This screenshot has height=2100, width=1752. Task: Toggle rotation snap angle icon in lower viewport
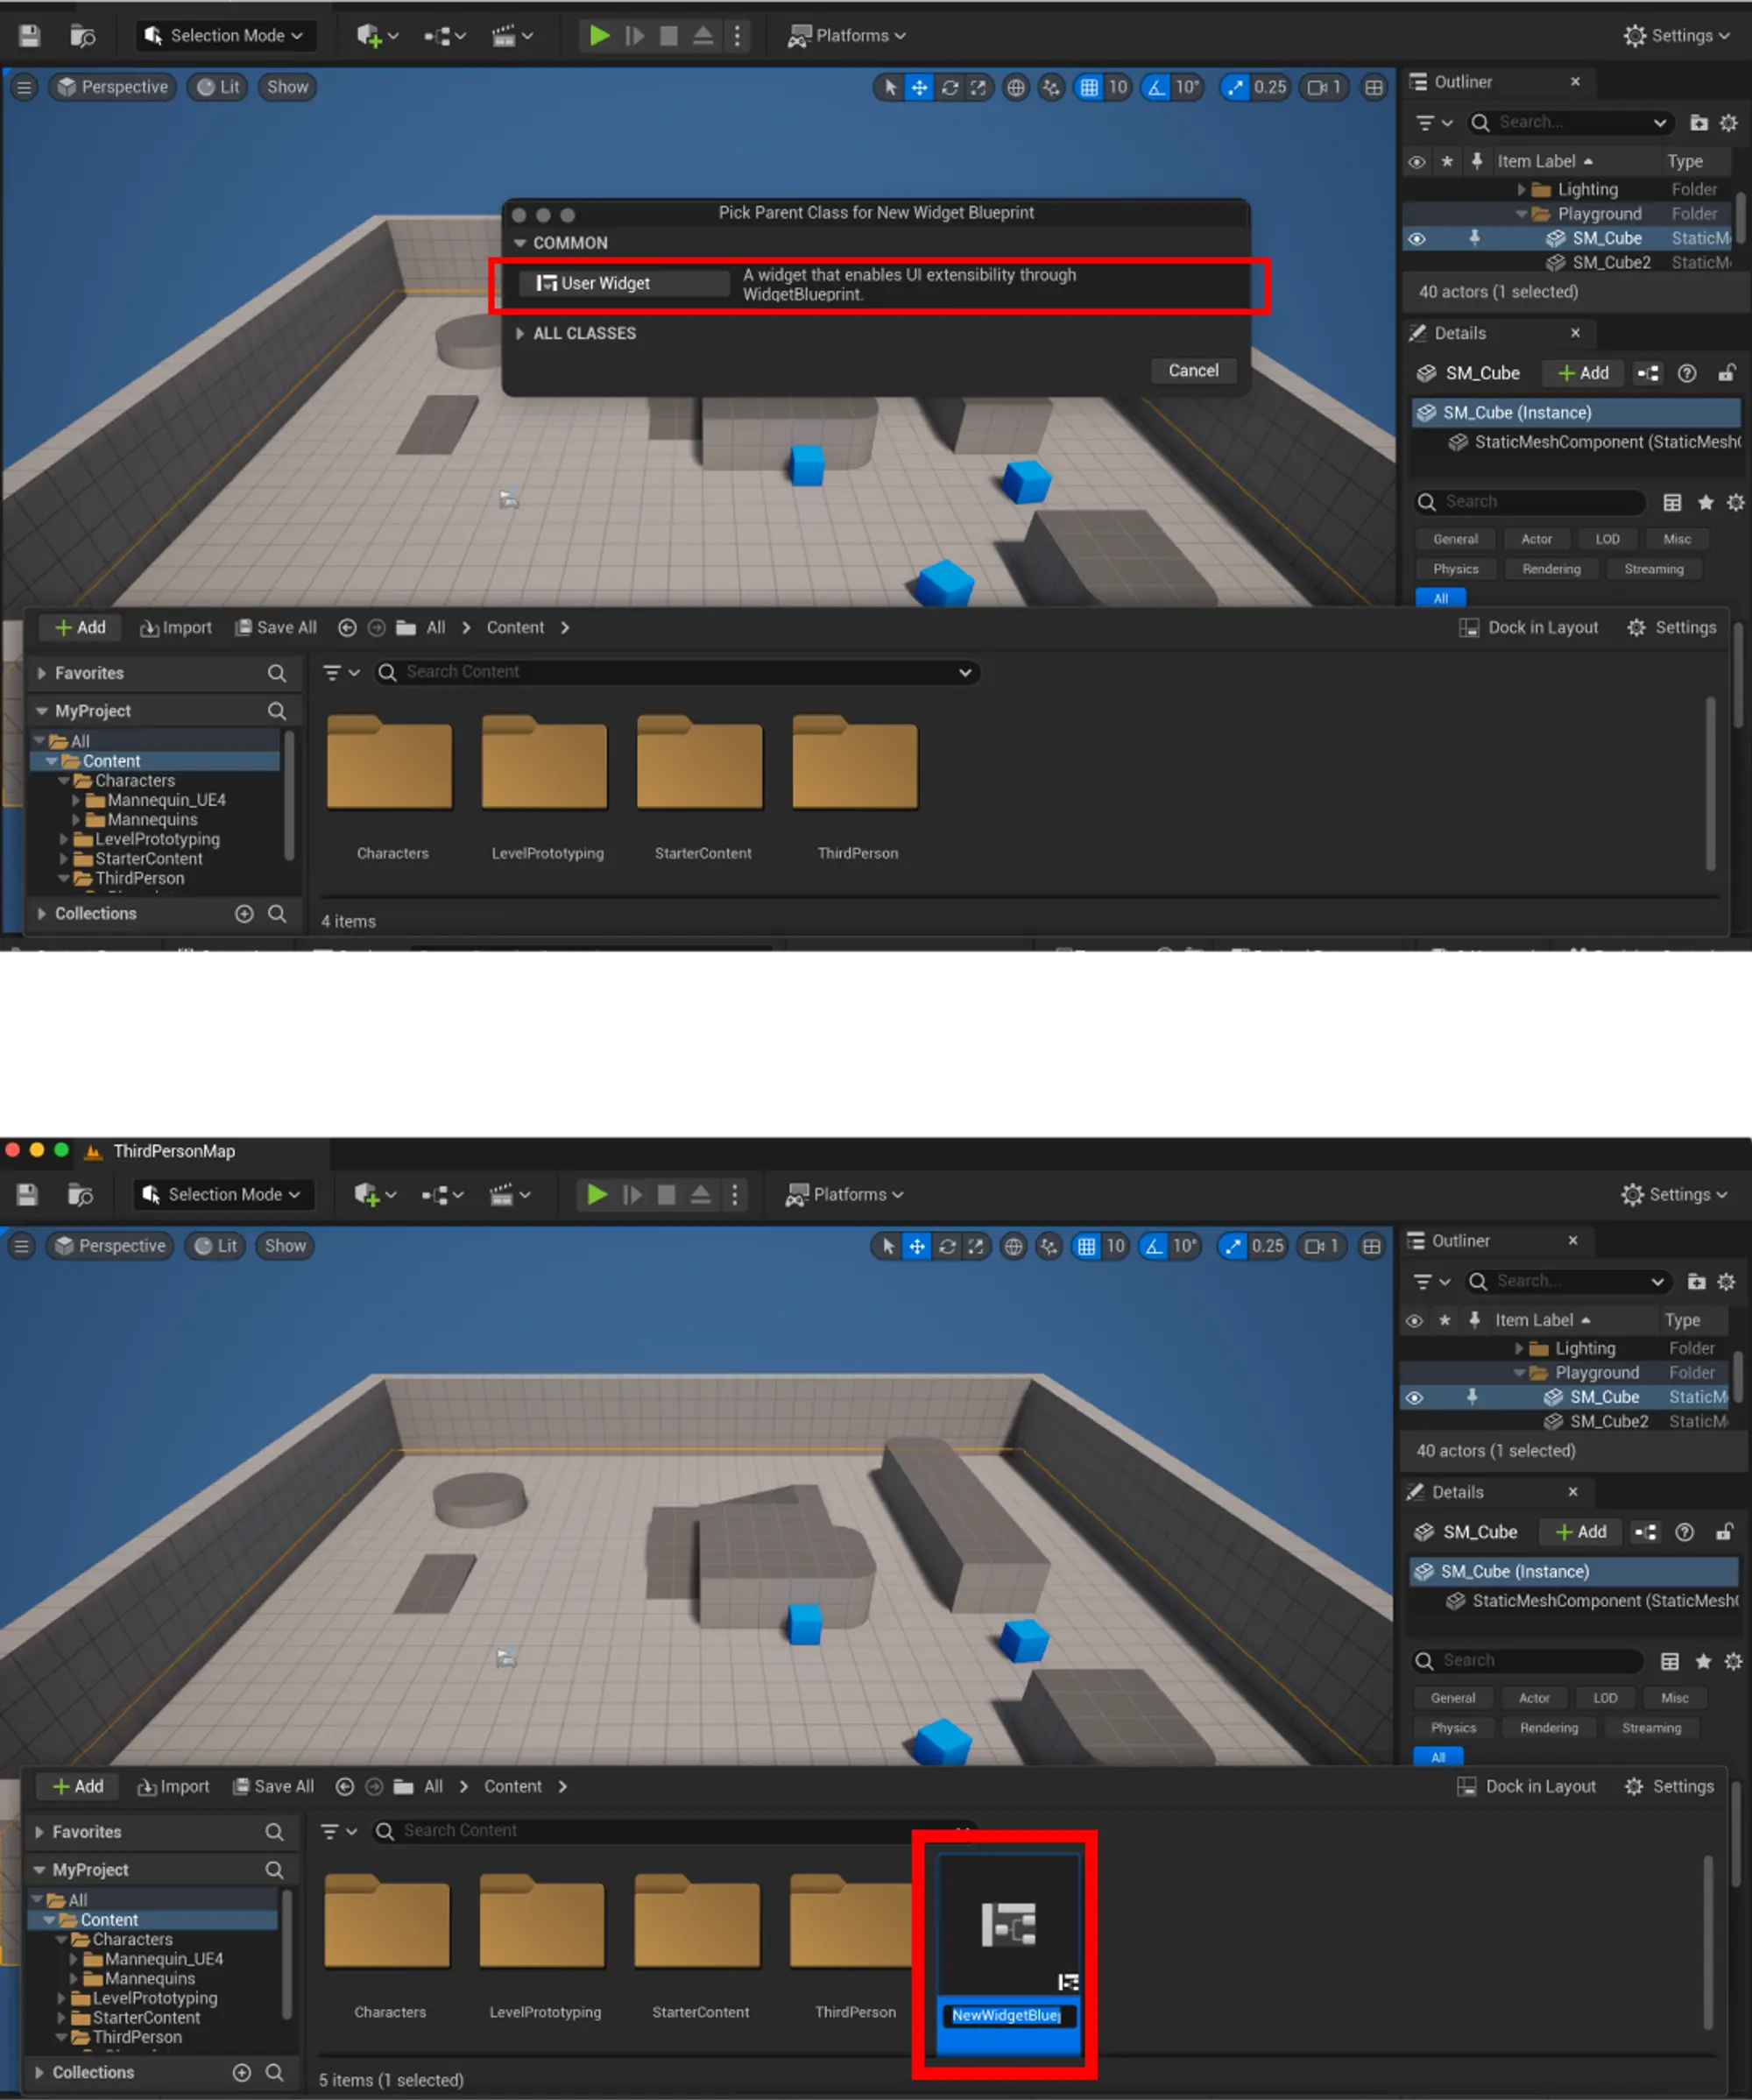(1154, 1246)
